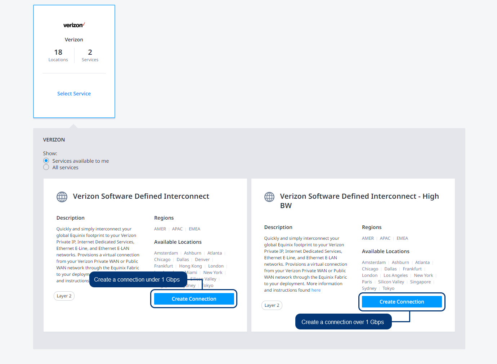Click the Show: label above the radio buttons
Screen dimensions: 497x364
click(50, 153)
